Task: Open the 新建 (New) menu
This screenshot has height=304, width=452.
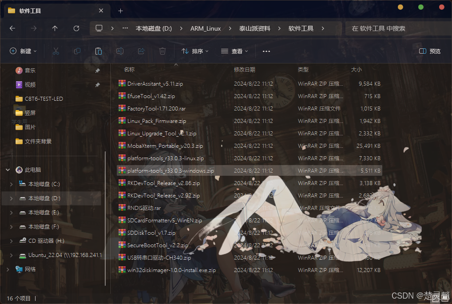Action: pyautogui.click(x=23, y=51)
